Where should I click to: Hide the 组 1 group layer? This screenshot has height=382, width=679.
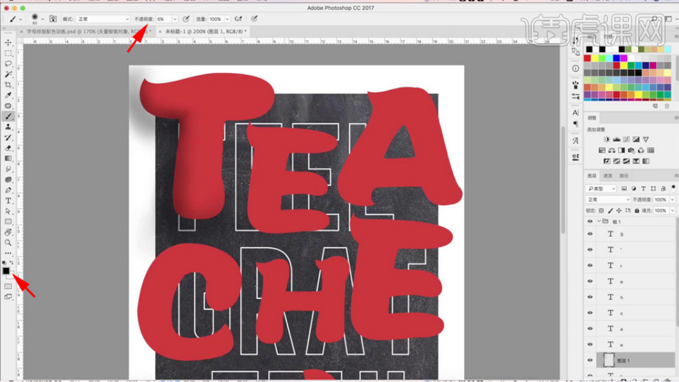(x=590, y=221)
